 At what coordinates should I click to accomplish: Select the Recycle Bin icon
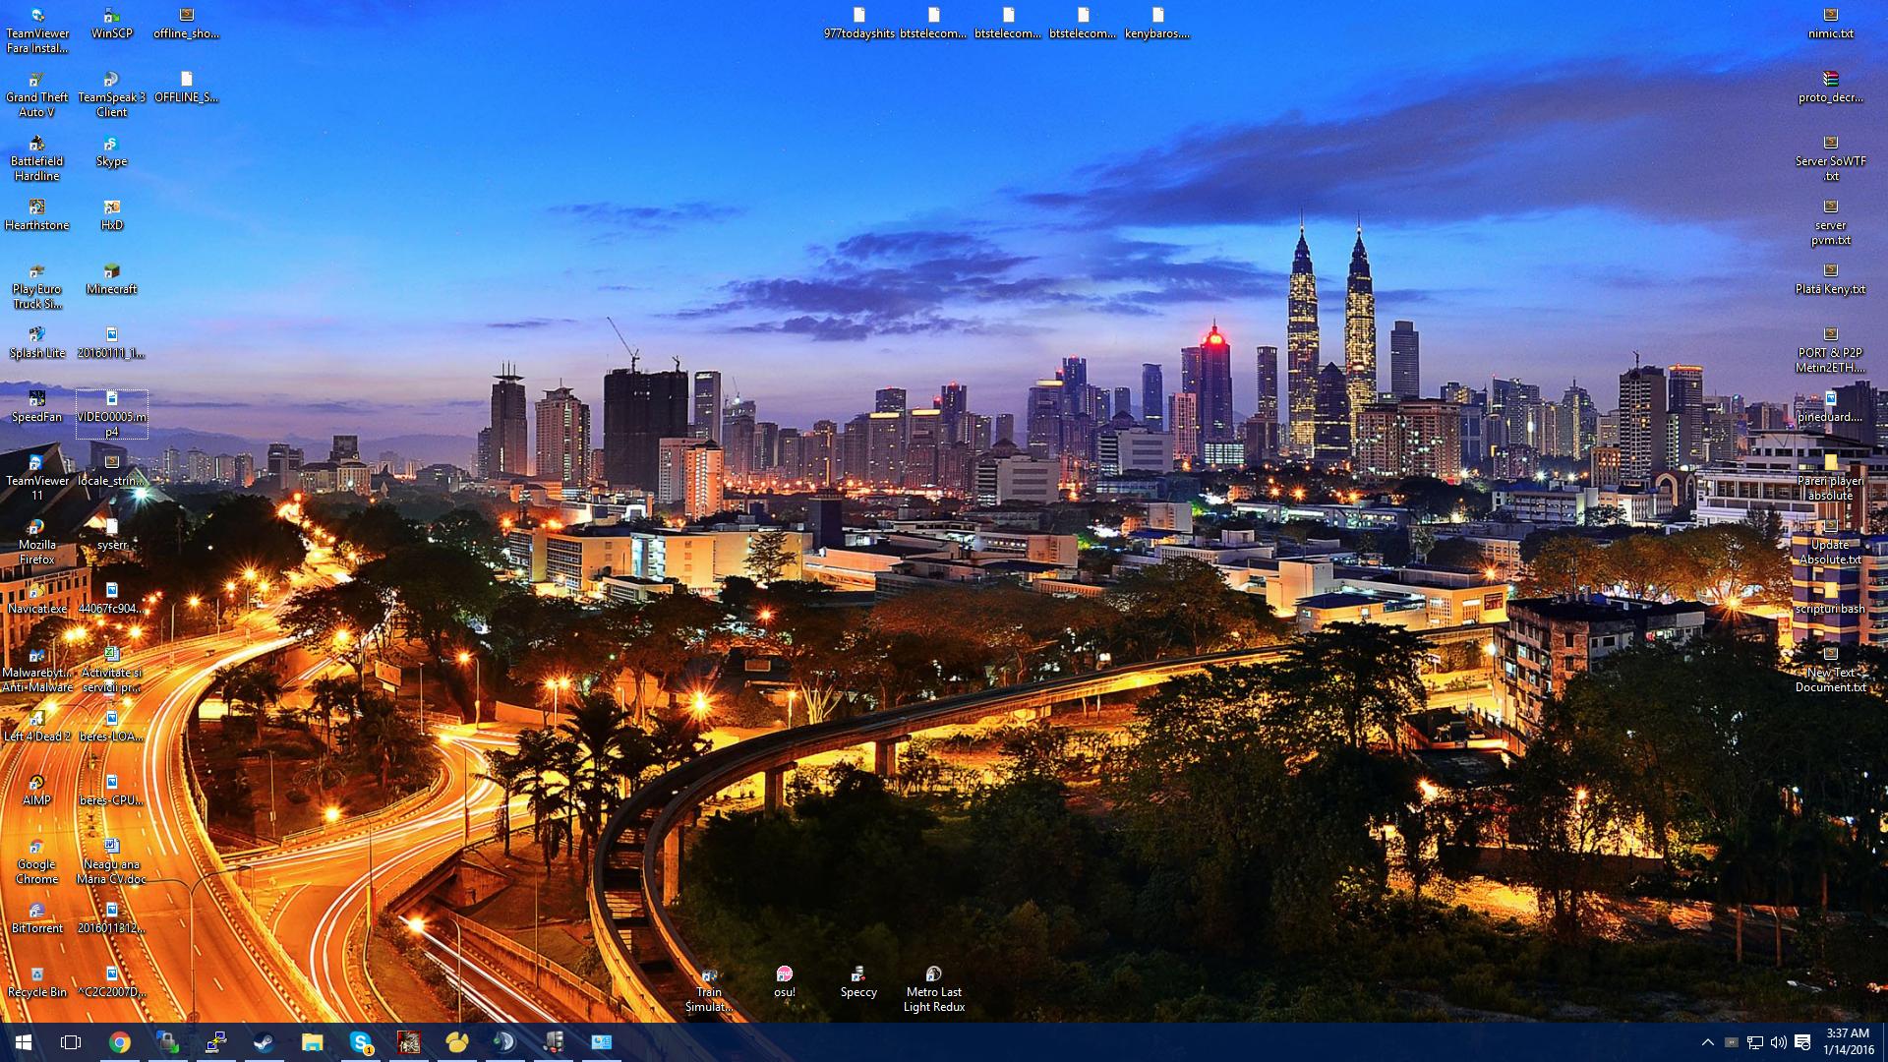point(36,982)
